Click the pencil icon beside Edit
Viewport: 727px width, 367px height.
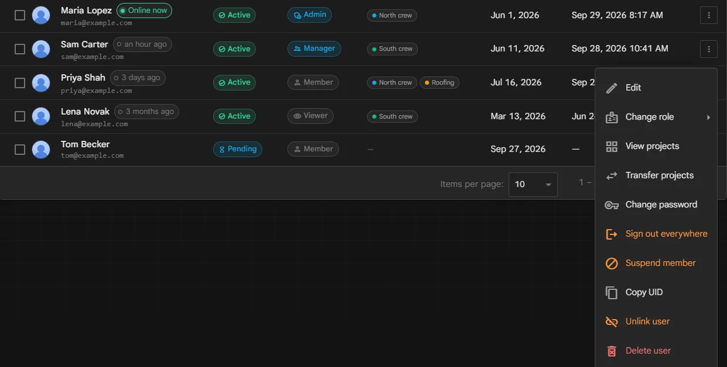coord(612,88)
